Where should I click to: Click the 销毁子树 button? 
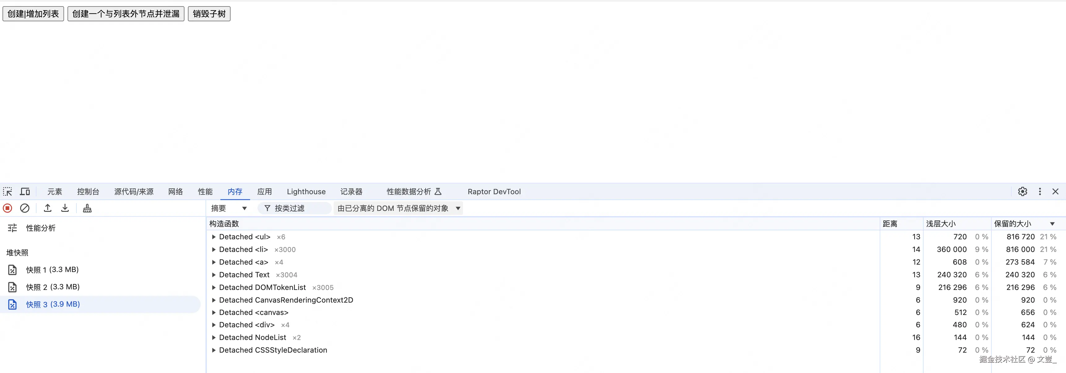[x=209, y=14]
